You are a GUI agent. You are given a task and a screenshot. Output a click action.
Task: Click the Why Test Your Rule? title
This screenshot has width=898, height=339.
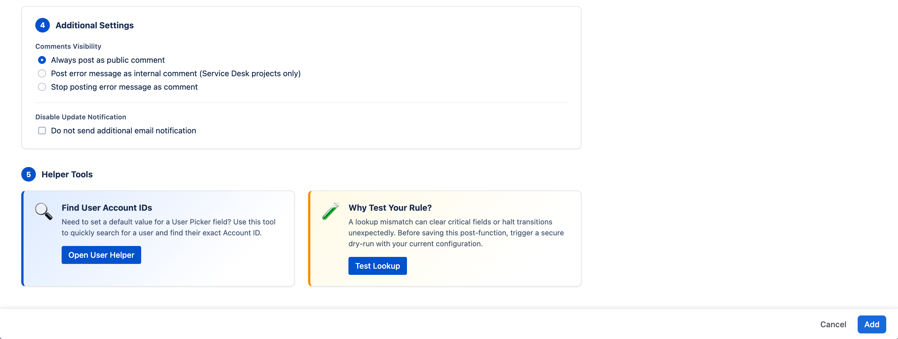pyautogui.click(x=390, y=208)
